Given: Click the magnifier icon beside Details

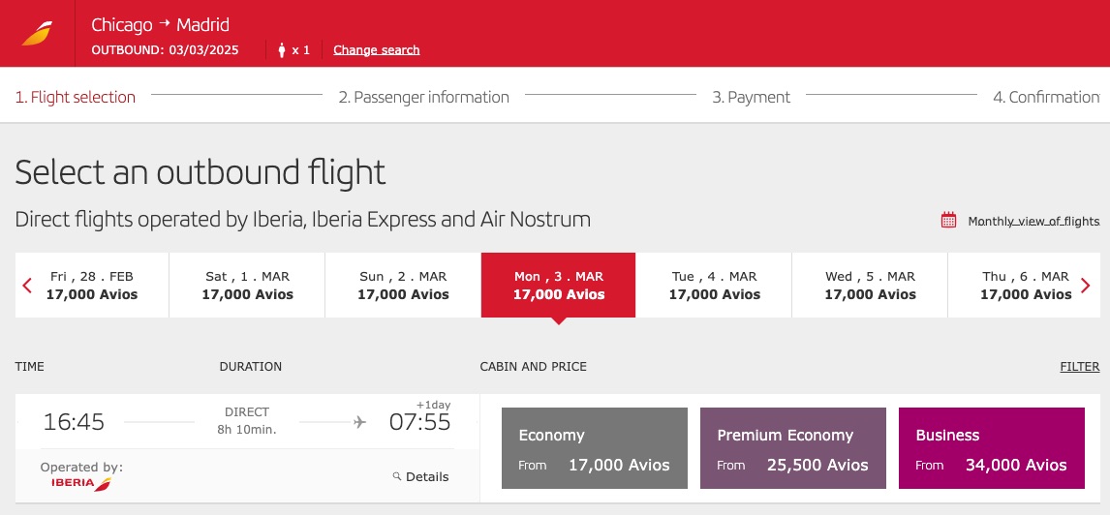Looking at the screenshot, I should 397,476.
